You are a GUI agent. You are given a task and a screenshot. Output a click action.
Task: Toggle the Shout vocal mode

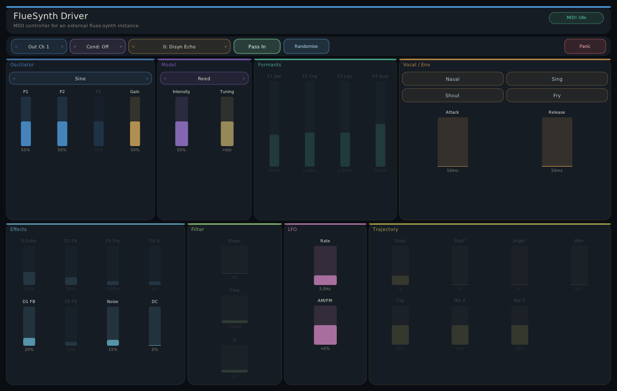[452, 95]
